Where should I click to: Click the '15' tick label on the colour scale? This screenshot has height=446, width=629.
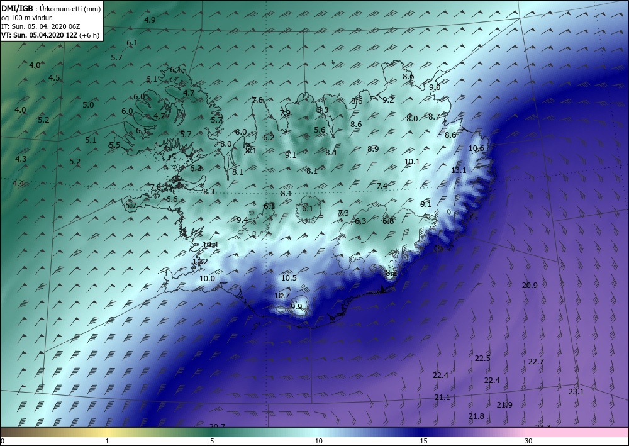tap(423, 441)
